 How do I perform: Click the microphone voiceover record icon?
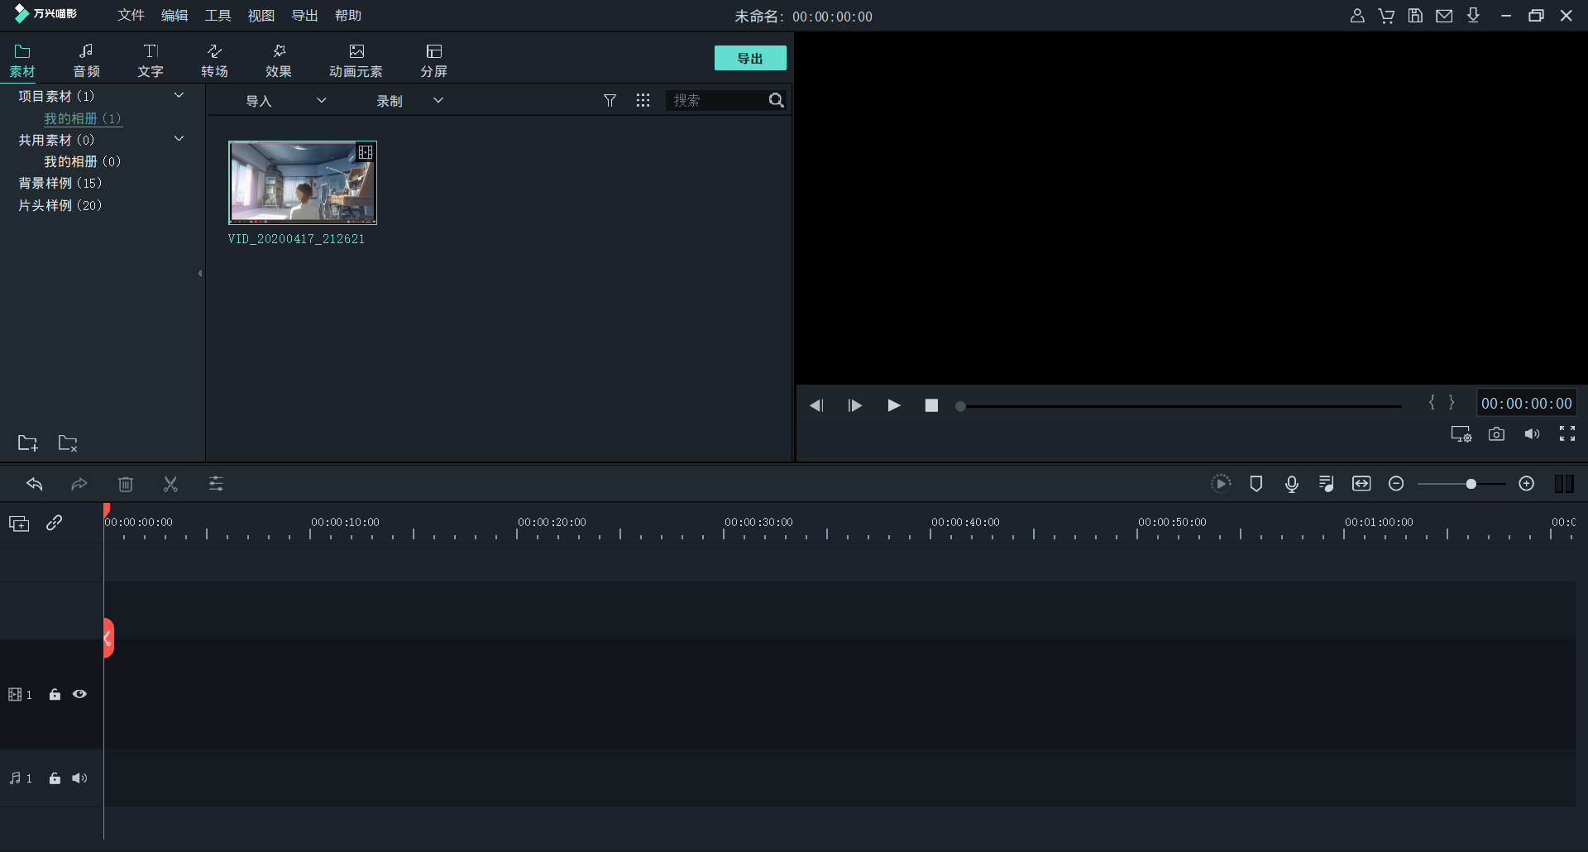coord(1291,484)
